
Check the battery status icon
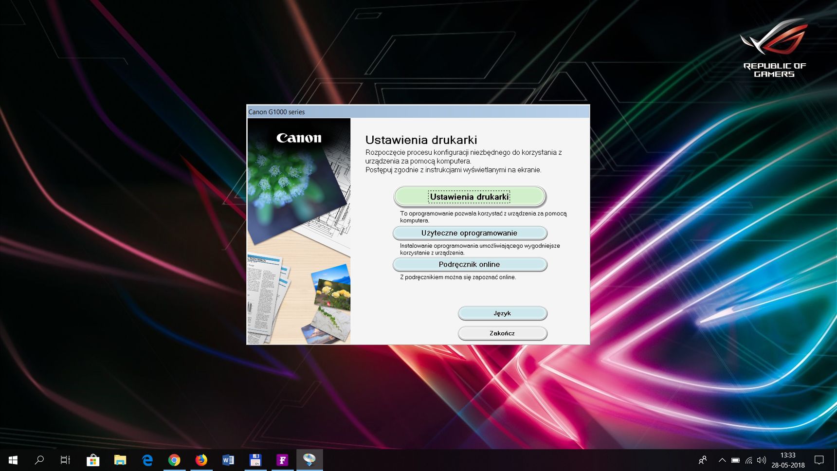click(x=735, y=460)
